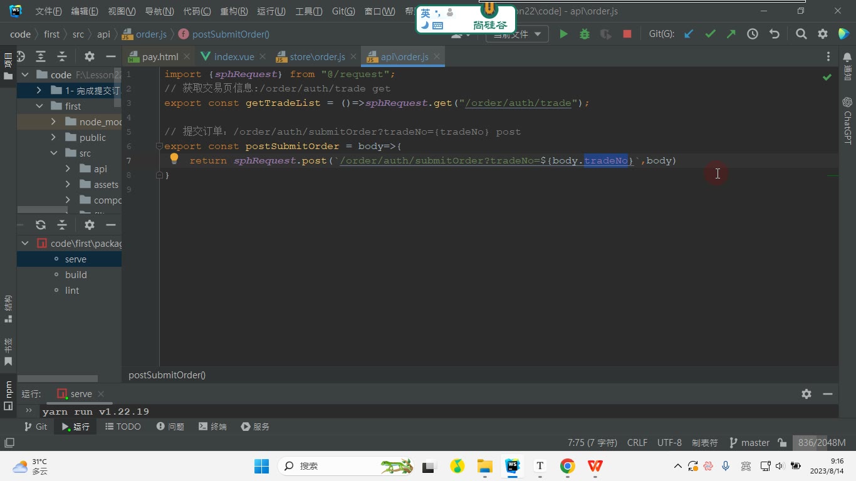Screen dimensions: 856x481
Task: Open IDE settings gear in the top toolbar
Action: coord(822,34)
